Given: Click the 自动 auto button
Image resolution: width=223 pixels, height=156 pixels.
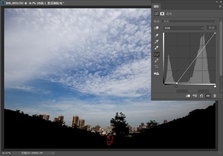Looking at the screenshot, I should pyautogui.click(x=211, y=28).
